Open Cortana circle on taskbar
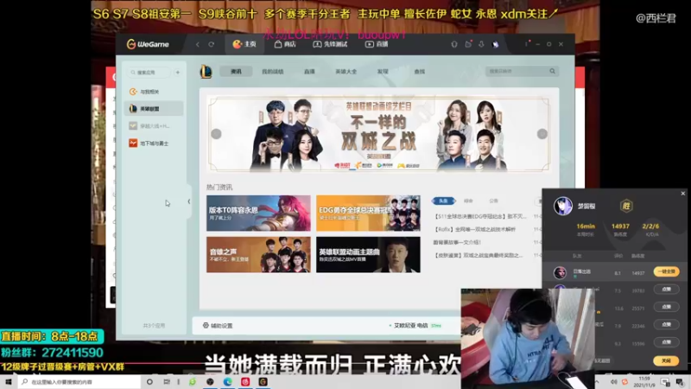Image resolution: width=691 pixels, height=389 pixels. pos(149,382)
